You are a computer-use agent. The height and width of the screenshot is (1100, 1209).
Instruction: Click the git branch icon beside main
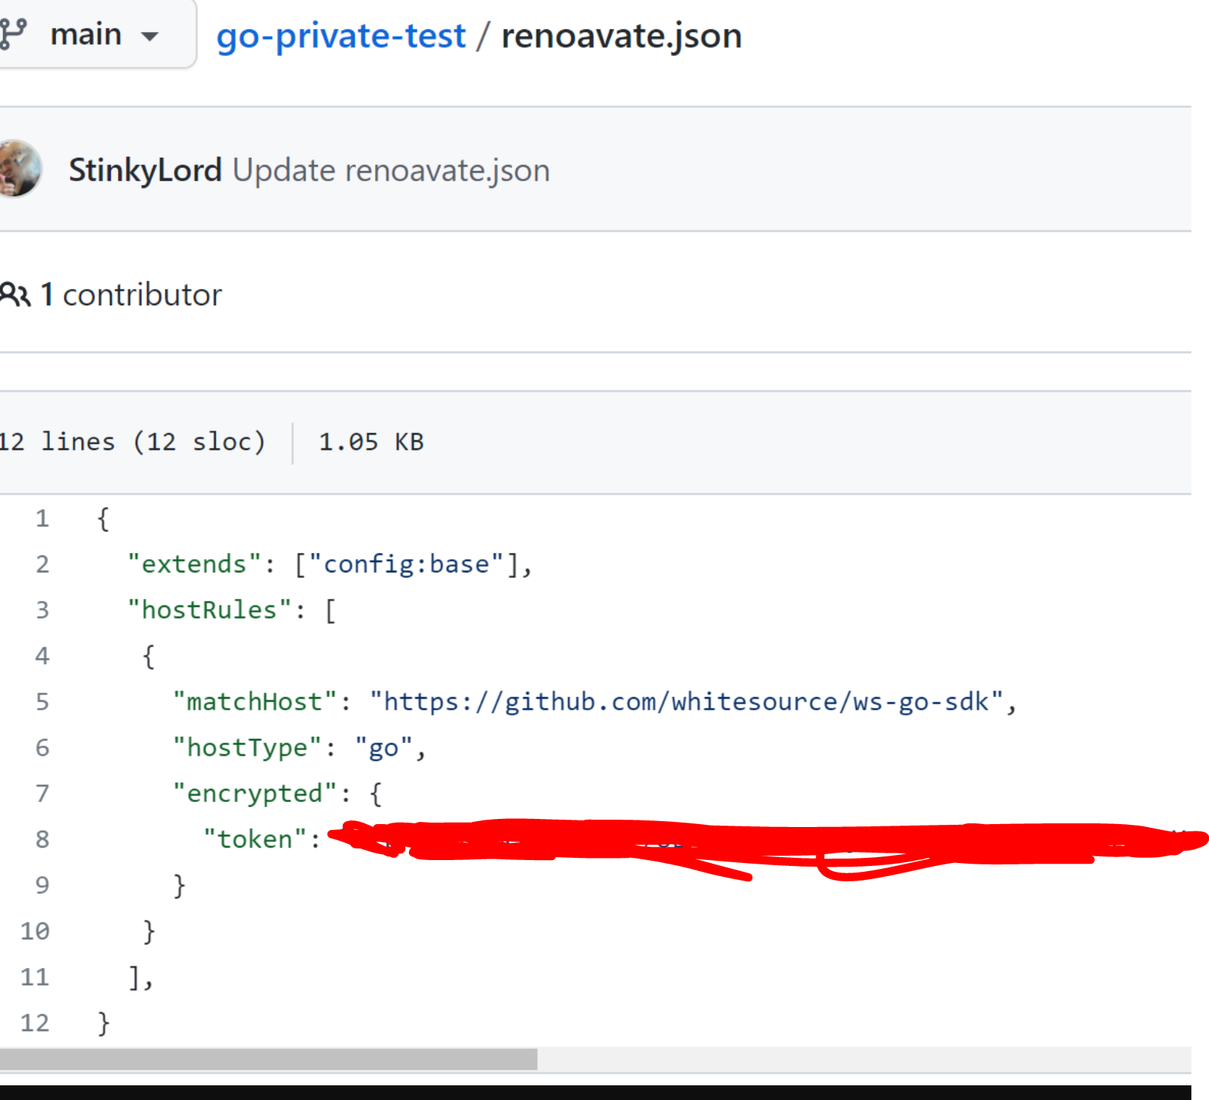tap(14, 33)
